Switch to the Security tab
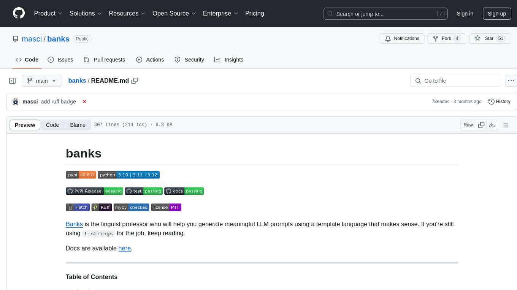 (189, 60)
